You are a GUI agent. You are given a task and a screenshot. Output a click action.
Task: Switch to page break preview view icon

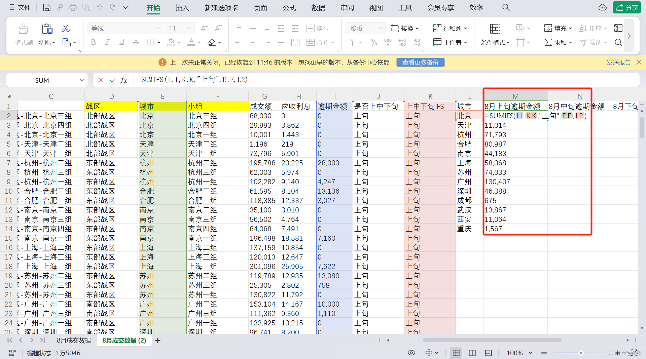(x=489, y=353)
